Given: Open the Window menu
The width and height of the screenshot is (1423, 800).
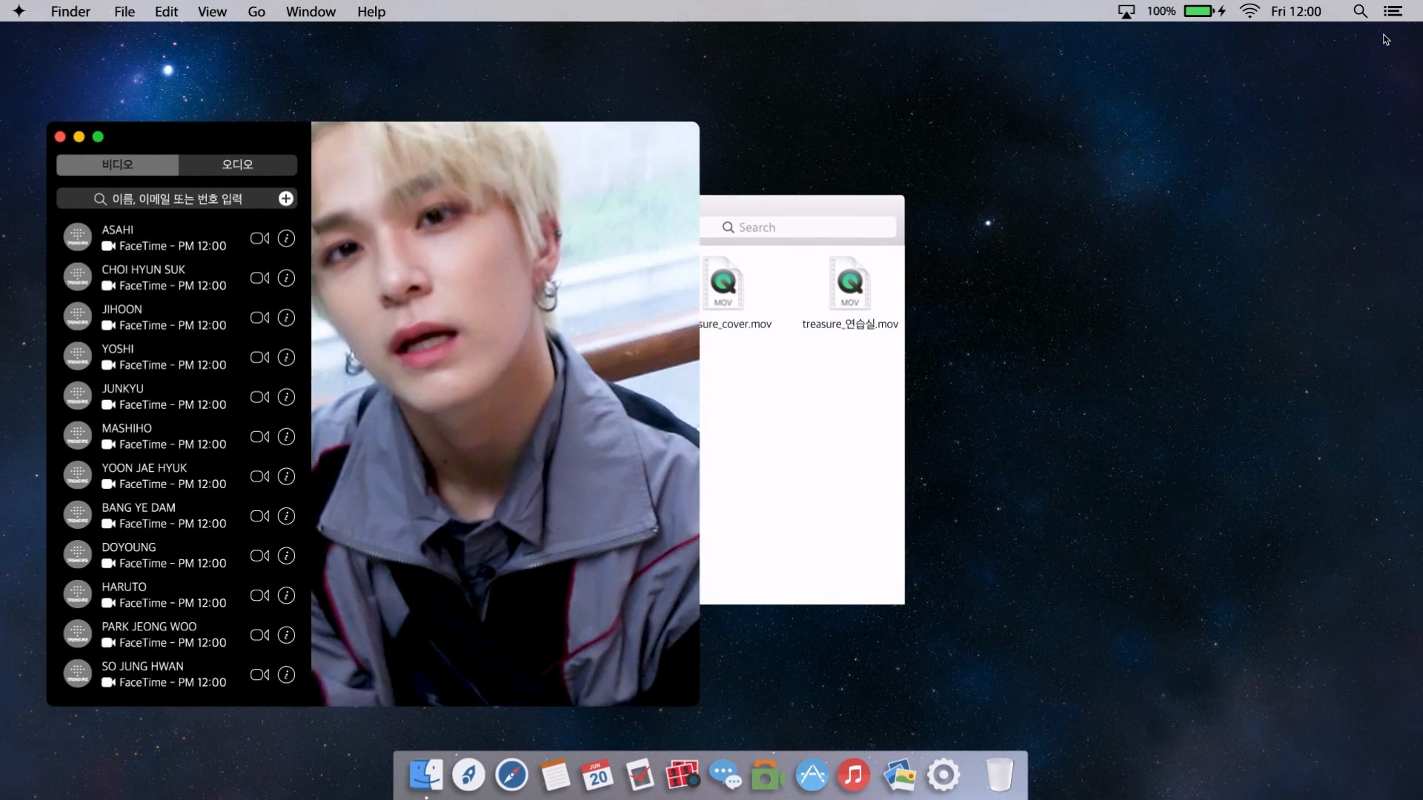Looking at the screenshot, I should click(311, 11).
